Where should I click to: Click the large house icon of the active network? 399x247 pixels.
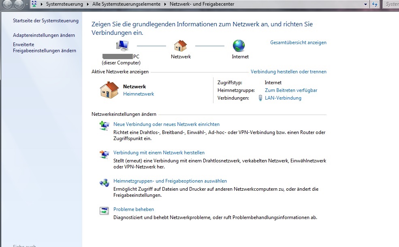click(x=109, y=90)
